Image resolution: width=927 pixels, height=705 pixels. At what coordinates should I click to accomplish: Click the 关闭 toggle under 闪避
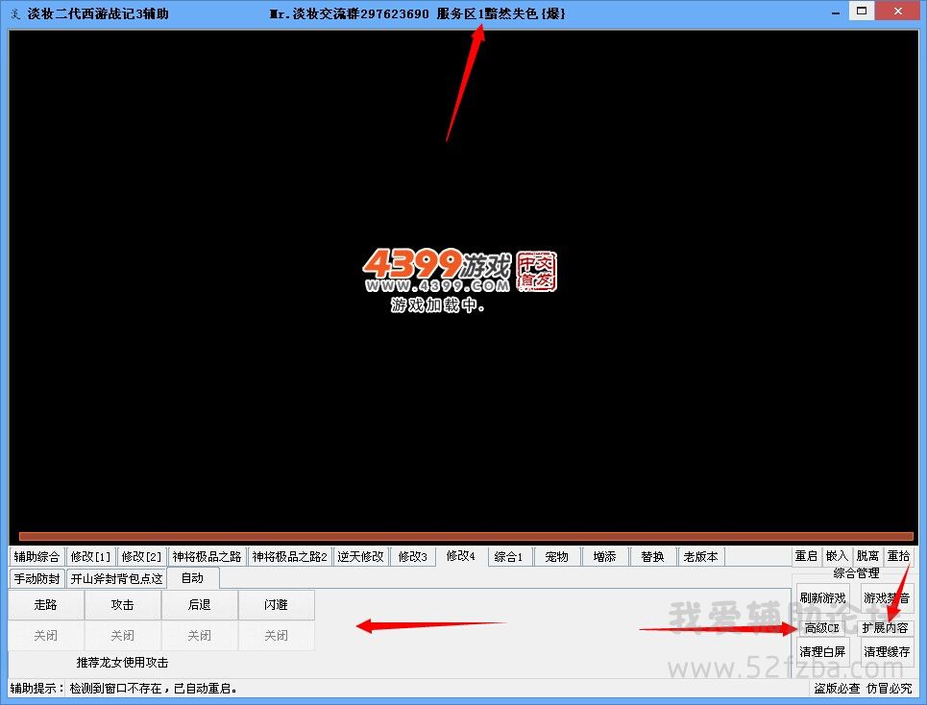coord(276,635)
